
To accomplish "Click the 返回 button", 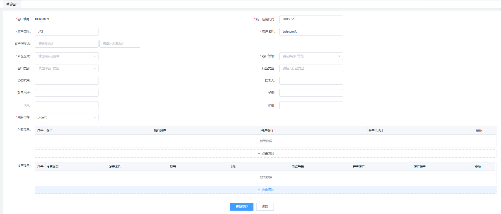I will (265, 207).
